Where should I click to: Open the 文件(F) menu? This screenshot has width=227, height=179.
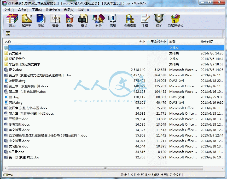pyautogui.click(x=9, y=10)
